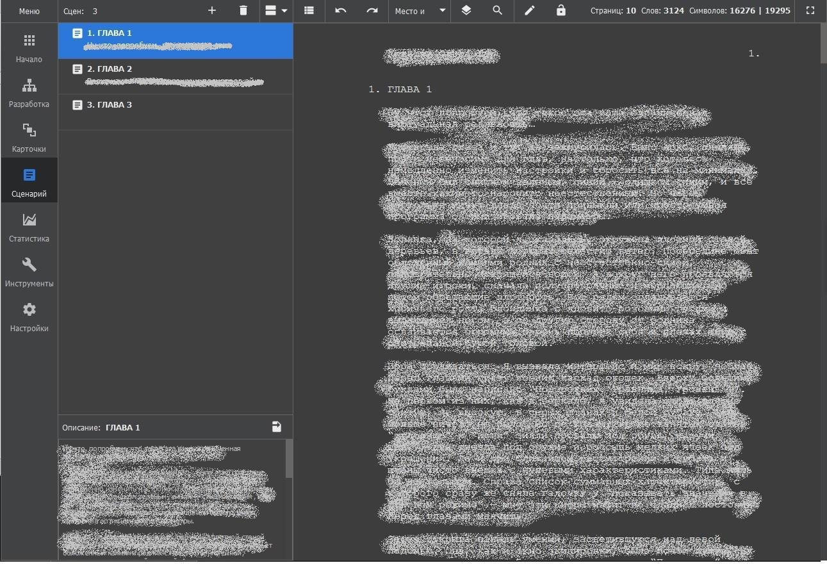Open the "Место и" block type dropdown
This screenshot has width=827, height=565.
(420, 11)
